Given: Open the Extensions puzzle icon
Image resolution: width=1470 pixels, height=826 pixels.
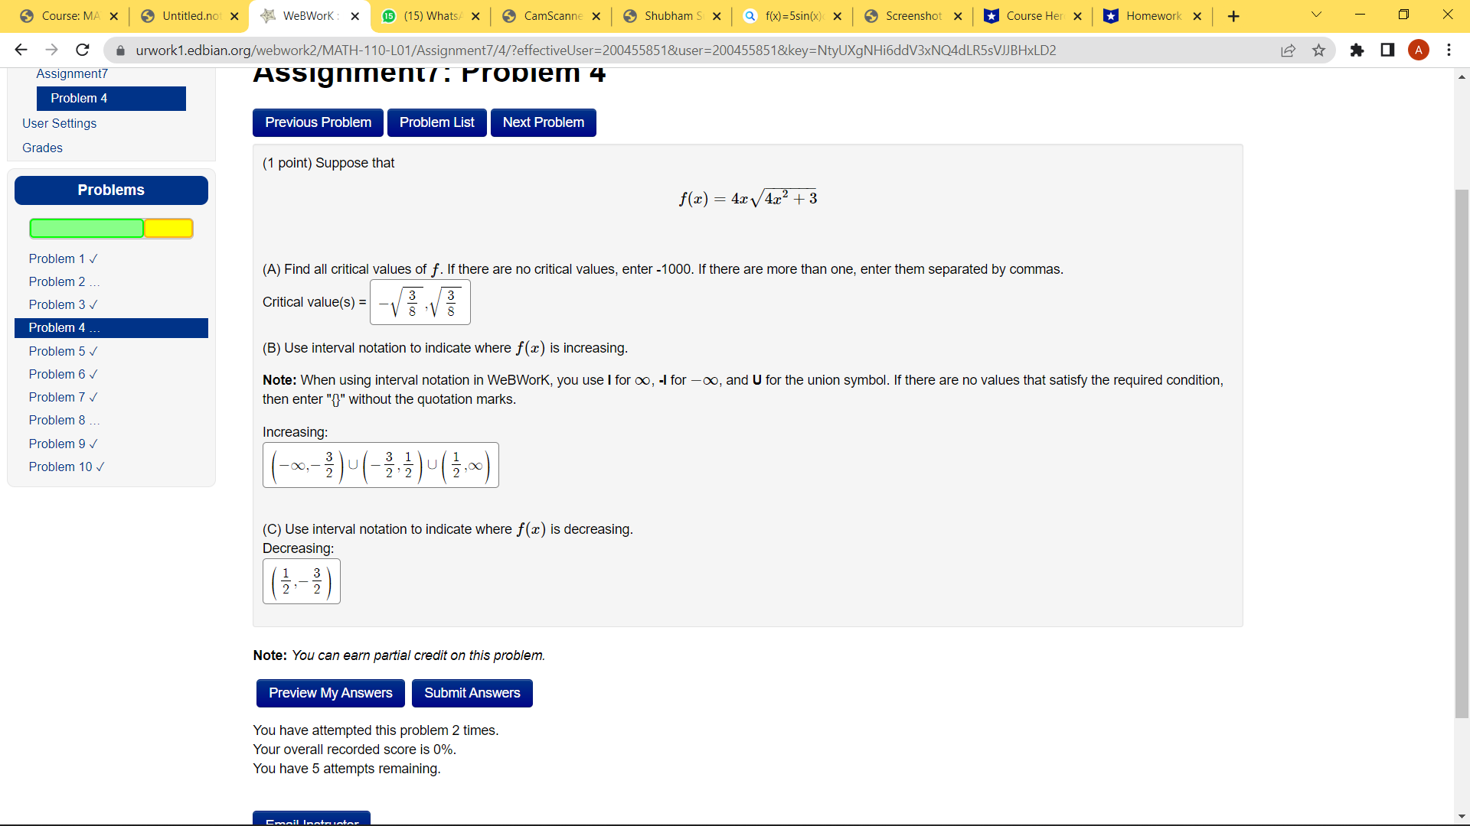Looking at the screenshot, I should click(x=1357, y=50).
